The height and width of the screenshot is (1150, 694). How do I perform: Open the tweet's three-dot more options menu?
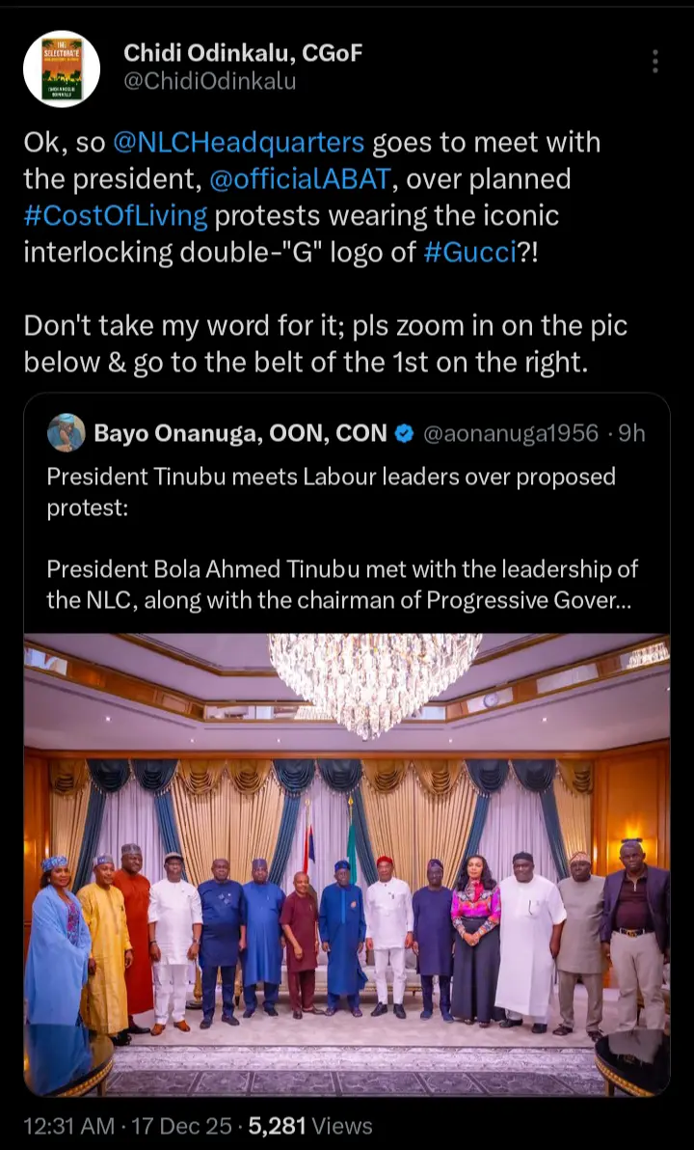pyautogui.click(x=655, y=62)
